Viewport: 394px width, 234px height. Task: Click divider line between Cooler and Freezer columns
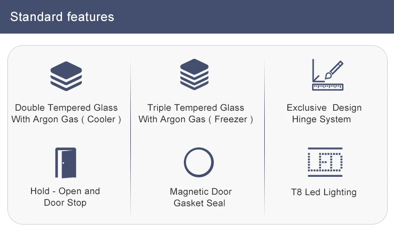131,137
